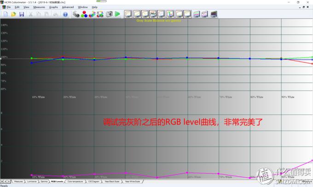Switch to the Gamma tab
Image resolution: width=313 pixels, height=187 pixels.
[44, 181]
